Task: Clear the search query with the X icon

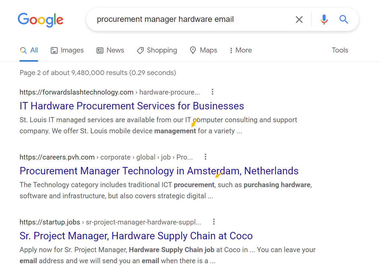Action: point(299,20)
